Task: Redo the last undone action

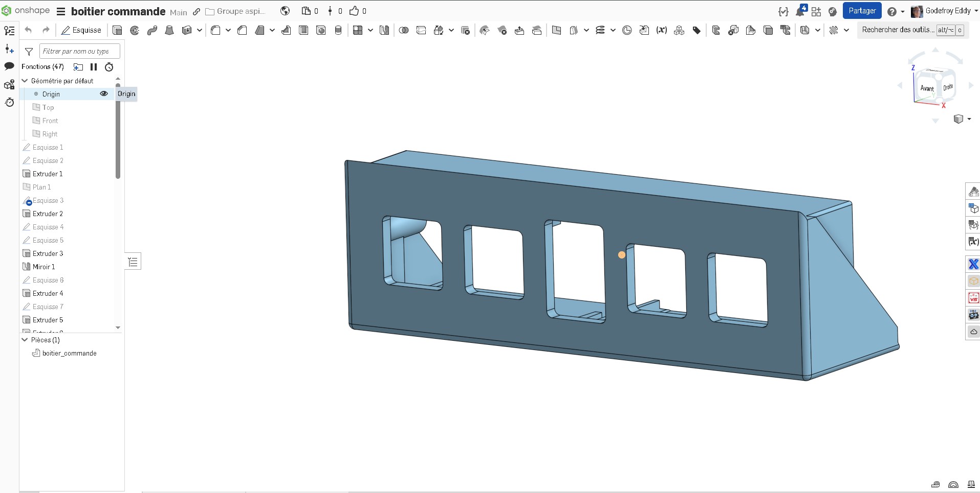Action: tap(46, 30)
